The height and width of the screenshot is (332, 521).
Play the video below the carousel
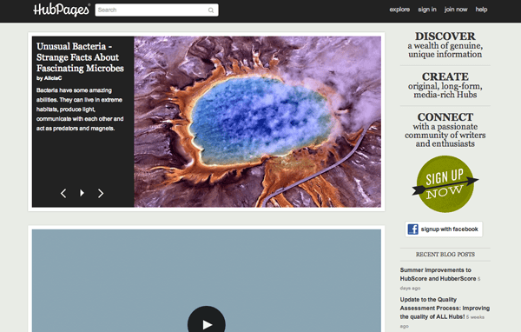[207, 323]
